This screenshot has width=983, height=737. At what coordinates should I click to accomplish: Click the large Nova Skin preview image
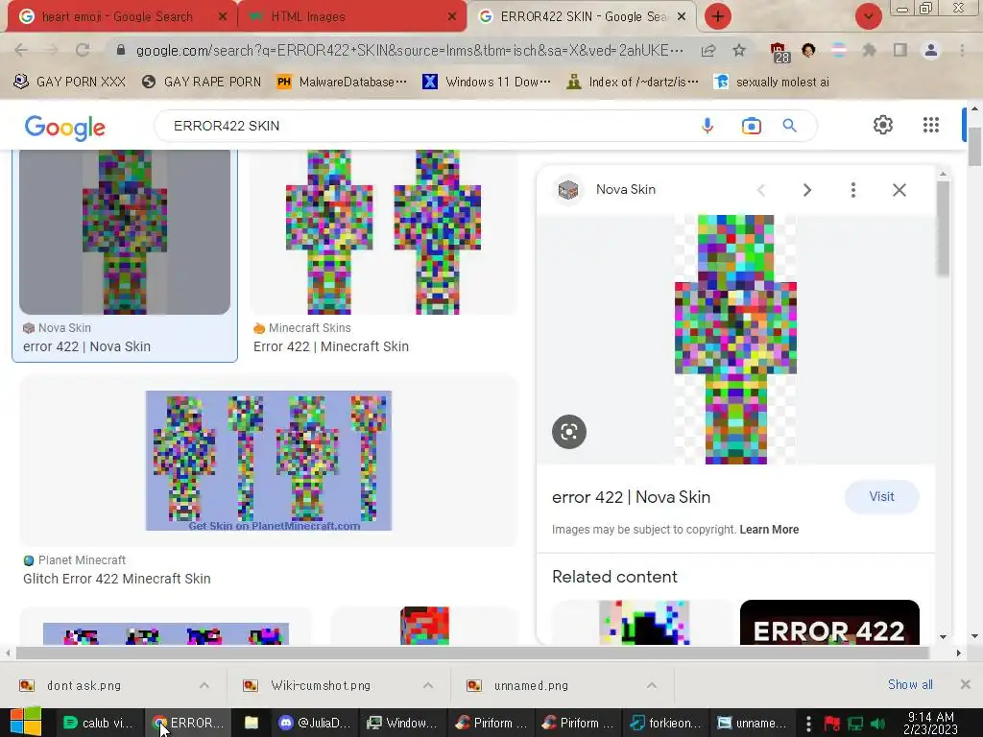click(x=735, y=339)
